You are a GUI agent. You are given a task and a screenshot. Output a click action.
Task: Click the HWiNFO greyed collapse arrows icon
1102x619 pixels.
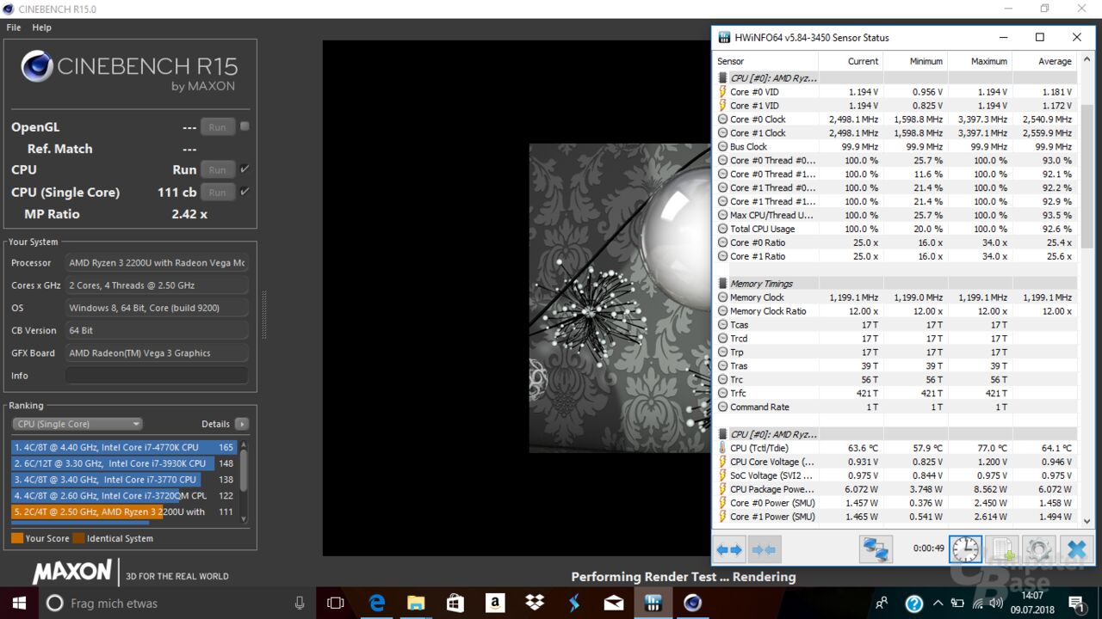[x=764, y=549]
